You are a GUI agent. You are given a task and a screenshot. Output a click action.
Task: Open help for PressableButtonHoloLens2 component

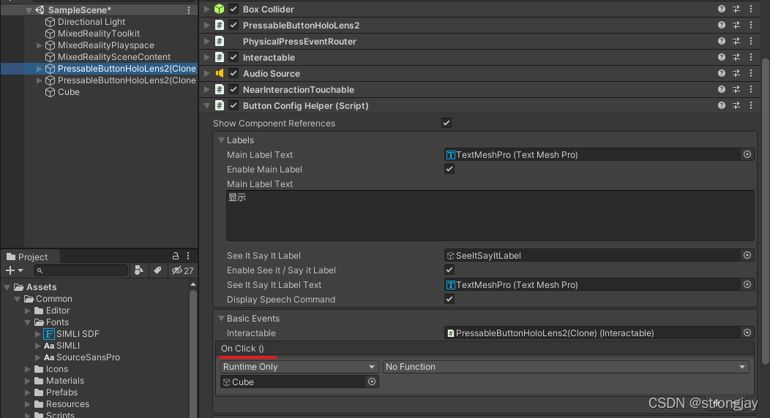coord(722,25)
